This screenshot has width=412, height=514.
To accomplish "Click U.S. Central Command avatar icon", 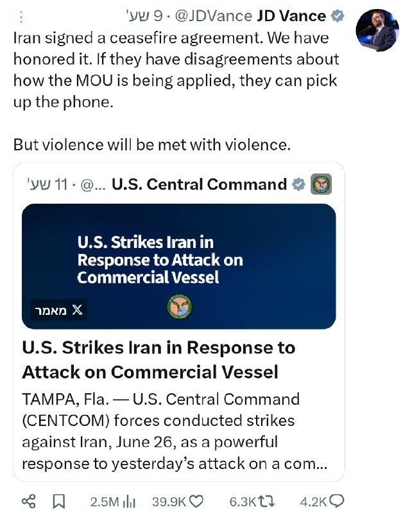I will pos(321,184).
